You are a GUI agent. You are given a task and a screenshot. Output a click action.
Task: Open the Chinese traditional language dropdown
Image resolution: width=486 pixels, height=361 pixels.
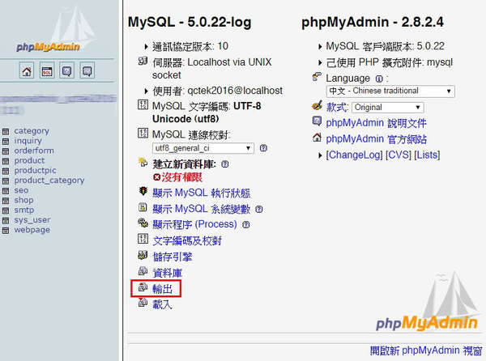[x=390, y=91]
